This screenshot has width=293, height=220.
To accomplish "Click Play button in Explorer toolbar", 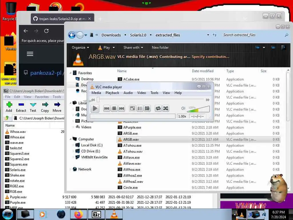I will pos(104,48).
